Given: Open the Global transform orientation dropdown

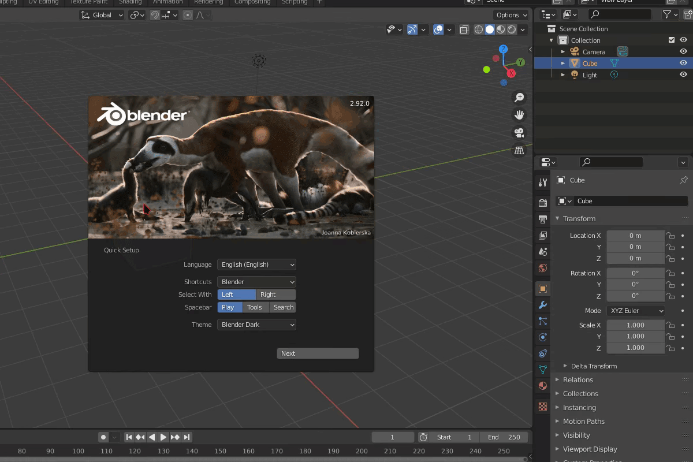Looking at the screenshot, I should click(x=102, y=15).
